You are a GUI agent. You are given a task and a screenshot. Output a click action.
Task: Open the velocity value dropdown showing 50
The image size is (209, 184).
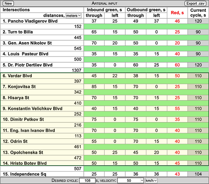point(131,181)
